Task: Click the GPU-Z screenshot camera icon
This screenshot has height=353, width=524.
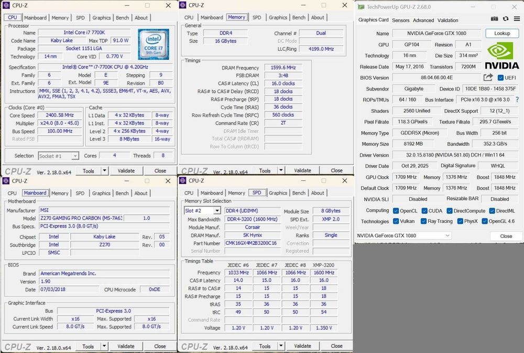Action: tap(494, 19)
